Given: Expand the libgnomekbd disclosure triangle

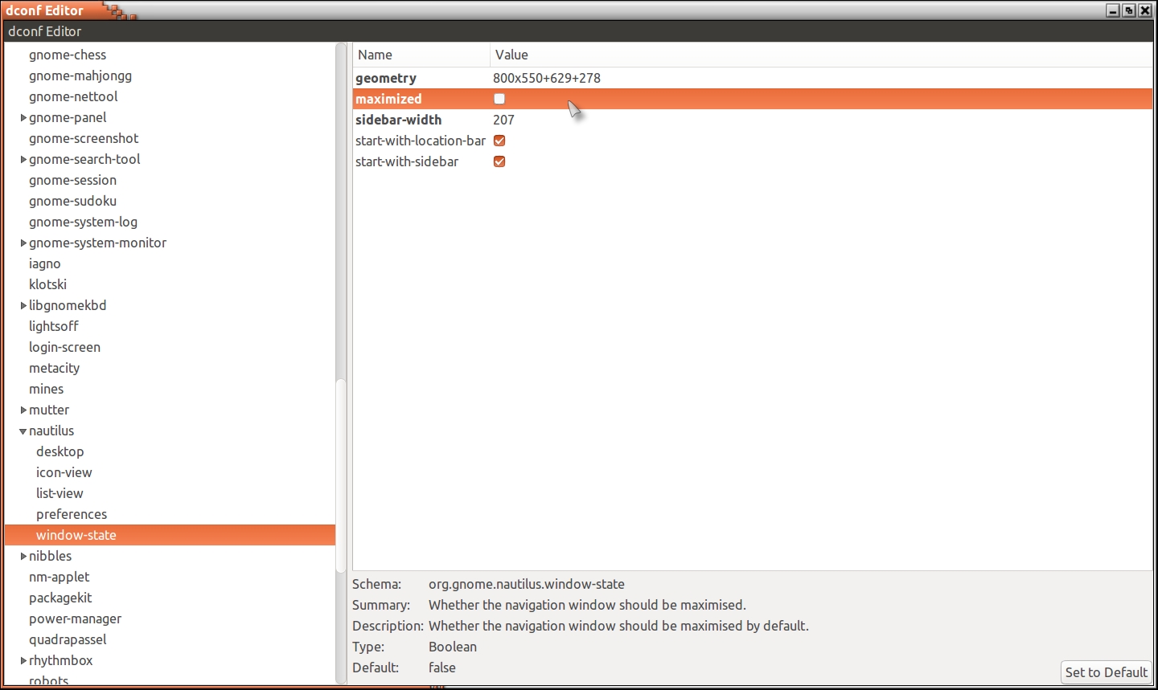Looking at the screenshot, I should pyautogui.click(x=23, y=306).
